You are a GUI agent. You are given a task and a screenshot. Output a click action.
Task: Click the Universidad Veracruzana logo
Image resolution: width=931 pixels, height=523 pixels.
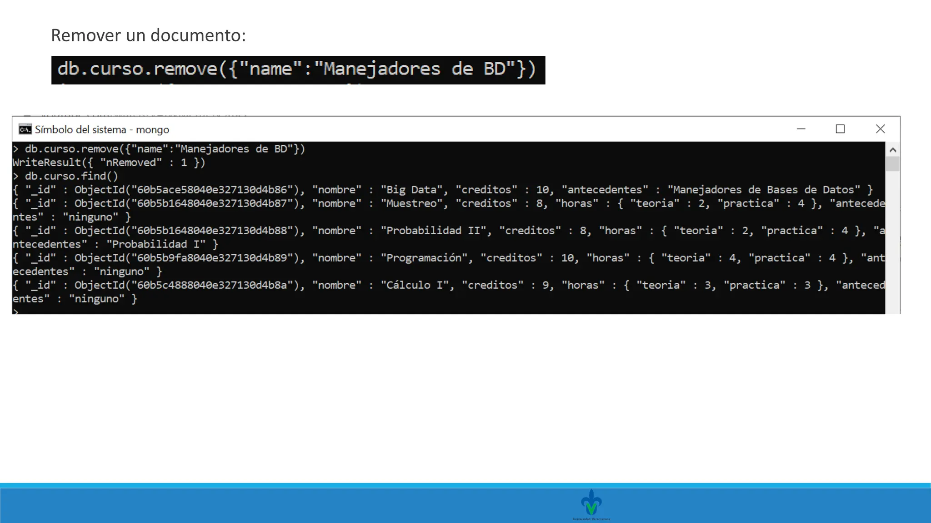pos(591,504)
